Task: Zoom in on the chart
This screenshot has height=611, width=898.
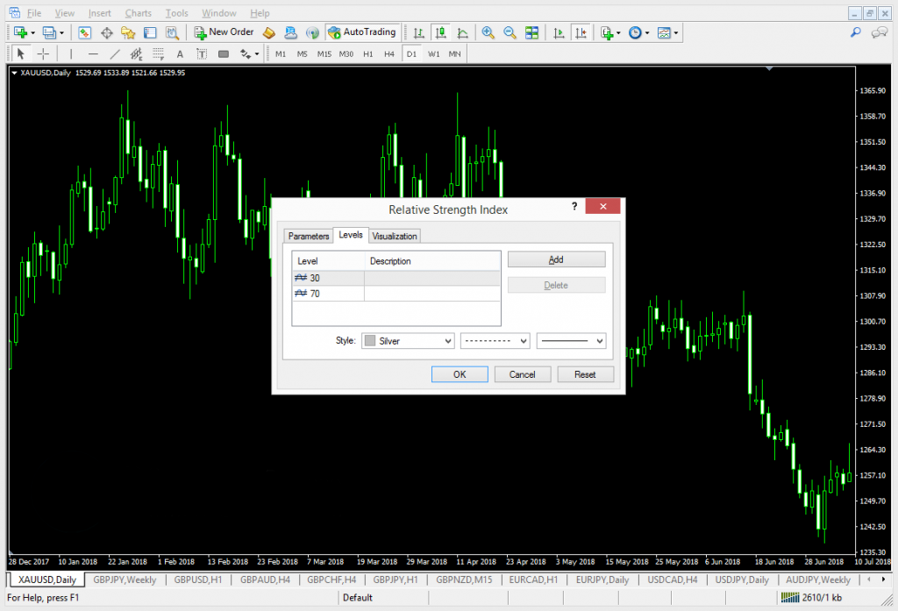Action: click(x=488, y=32)
